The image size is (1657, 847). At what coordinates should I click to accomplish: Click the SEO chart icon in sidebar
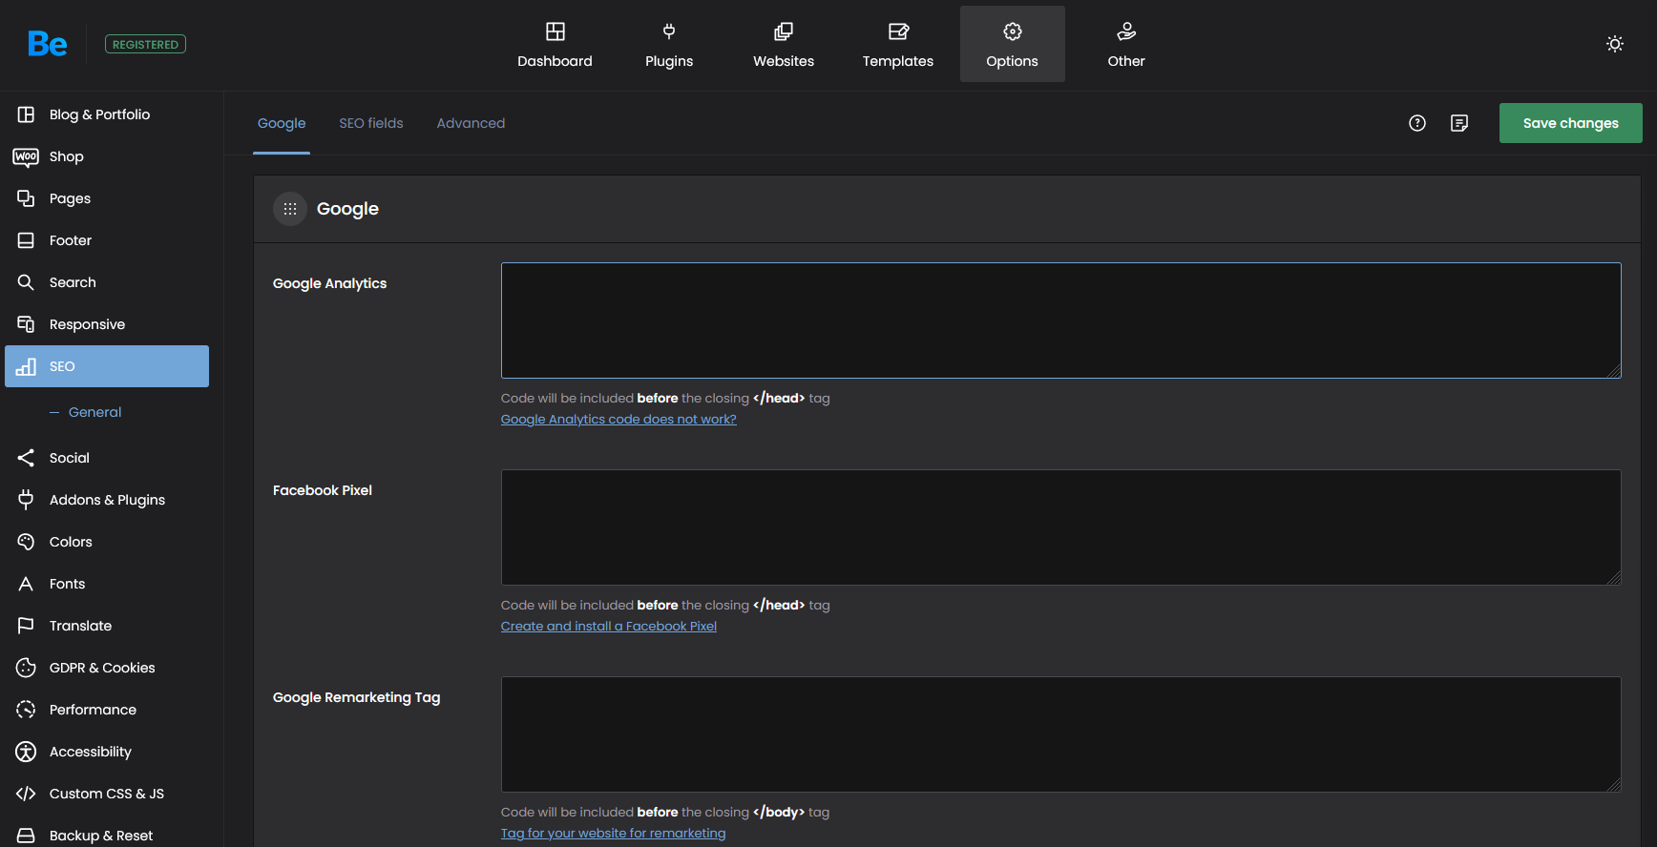26,366
